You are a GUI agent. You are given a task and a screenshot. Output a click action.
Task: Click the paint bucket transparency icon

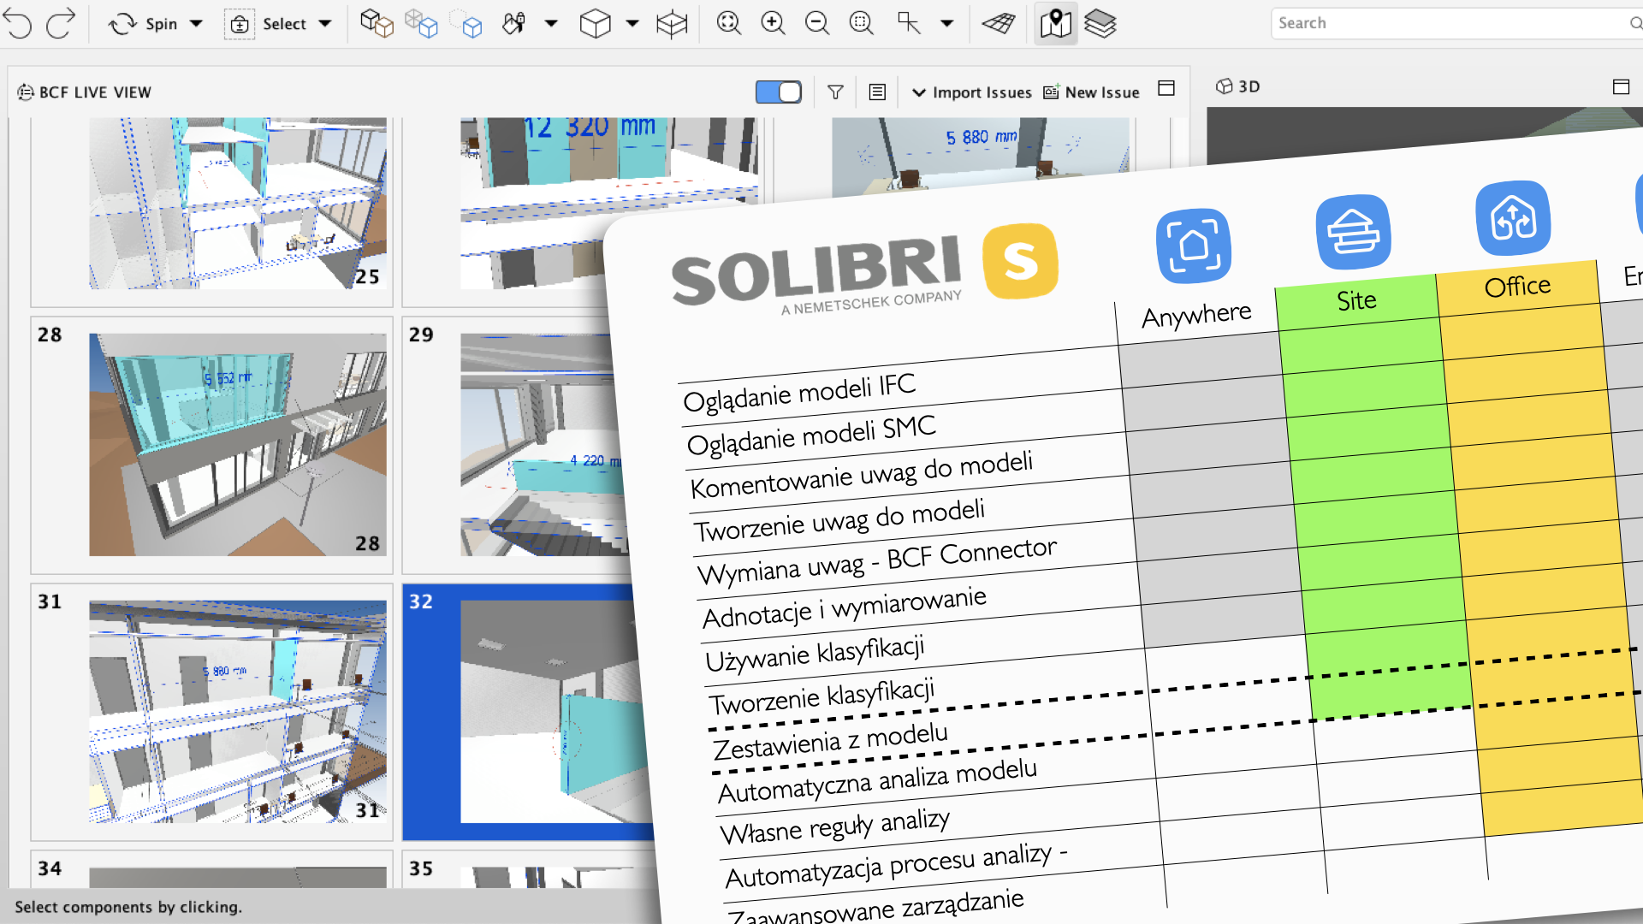tap(513, 24)
